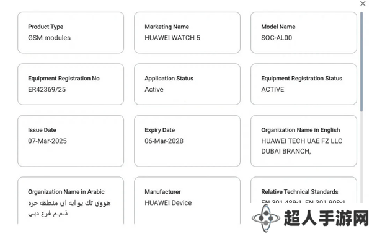Select the Model Name label
The height and width of the screenshot is (234, 372).
click(x=278, y=27)
